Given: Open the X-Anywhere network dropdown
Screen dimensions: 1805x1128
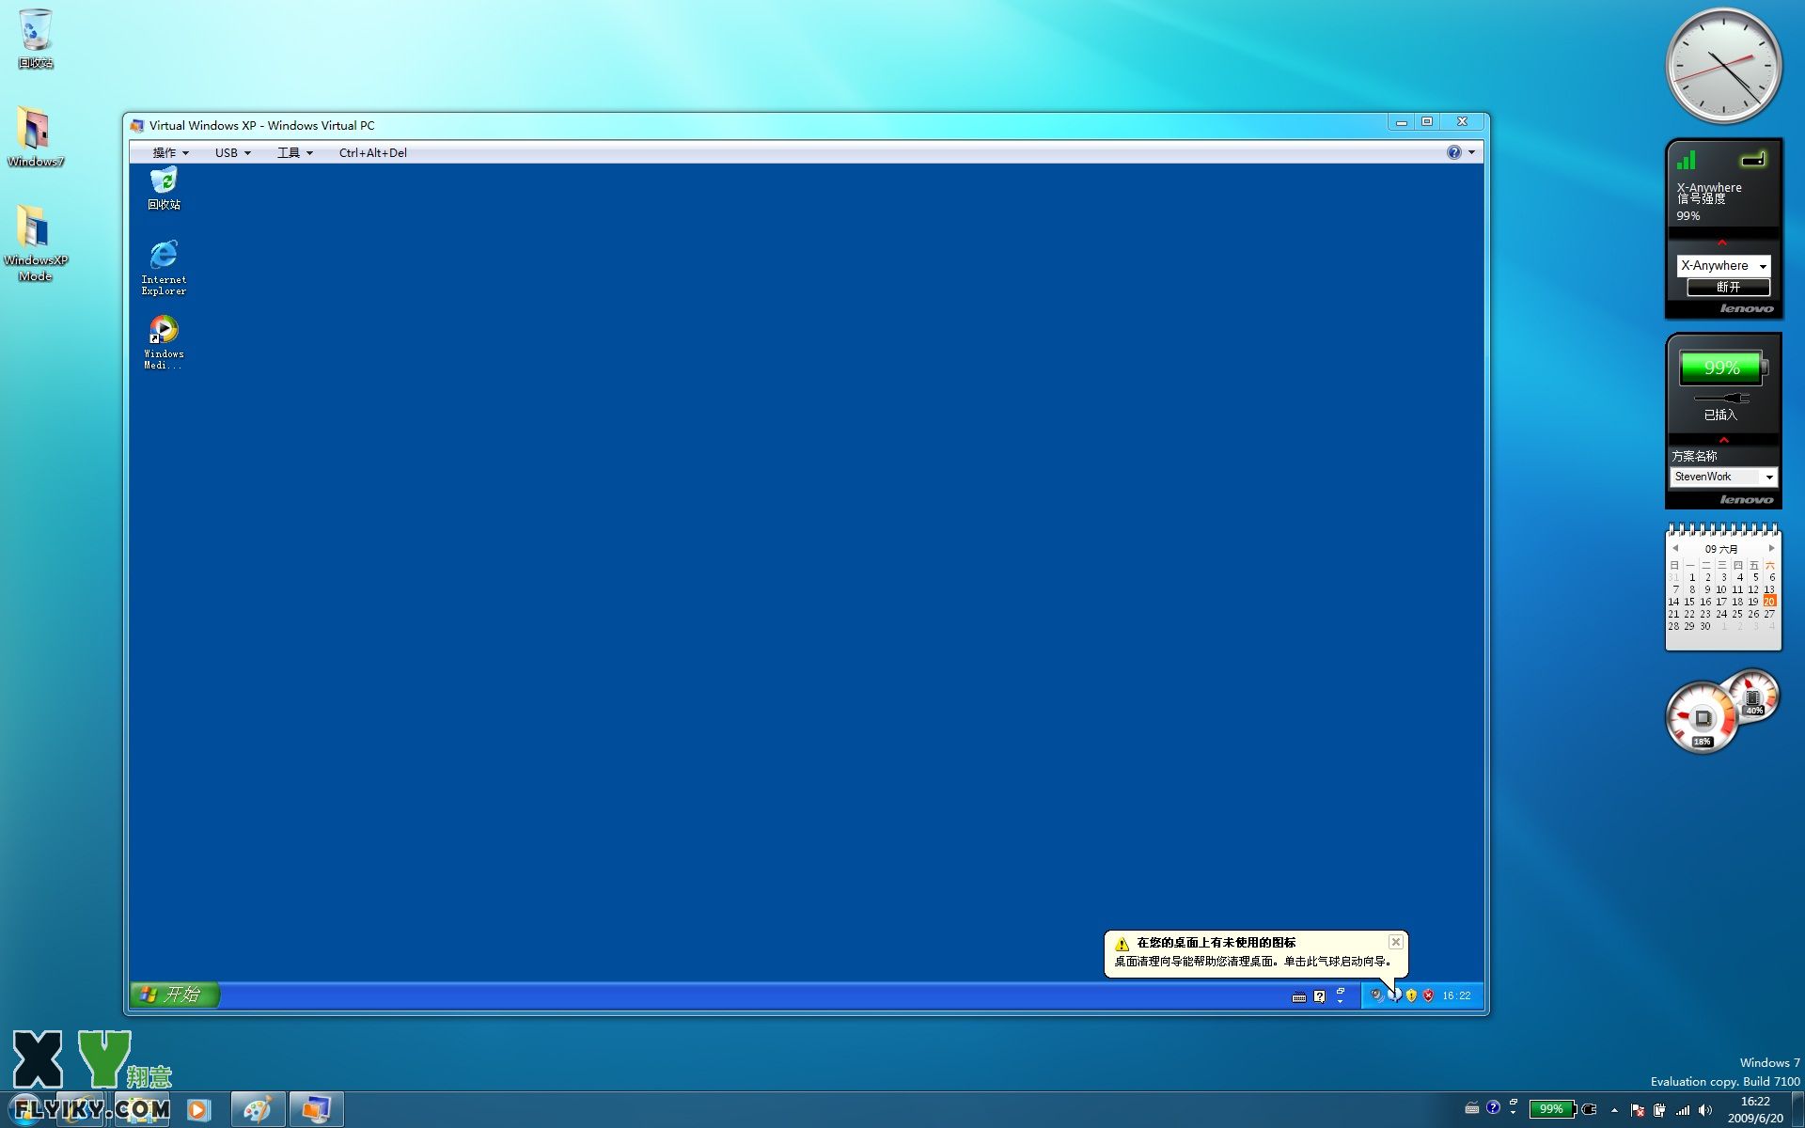Looking at the screenshot, I should (x=1723, y=266).
